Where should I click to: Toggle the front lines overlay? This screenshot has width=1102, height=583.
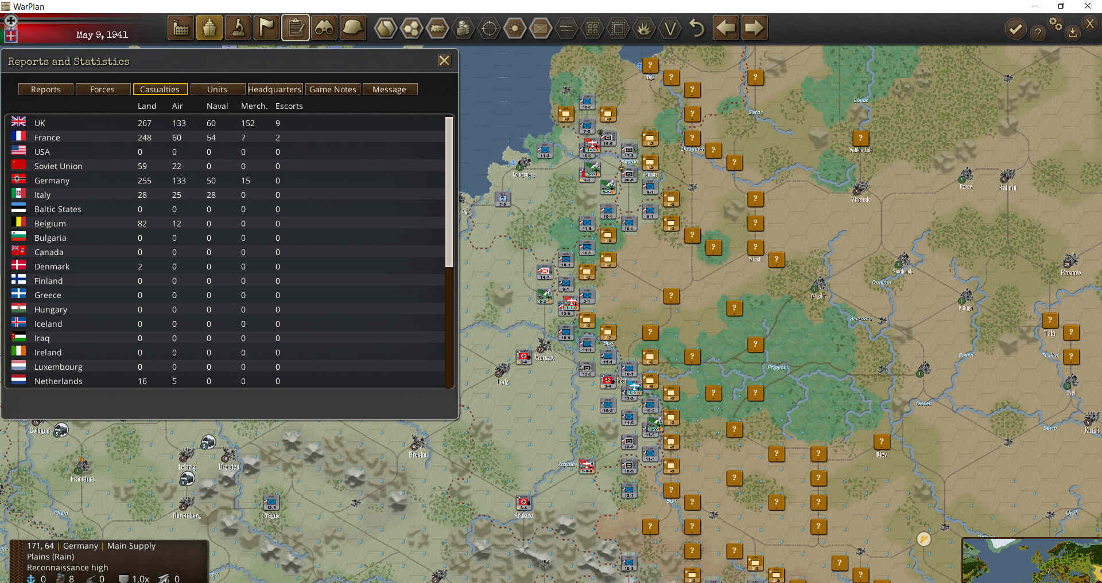566,28
